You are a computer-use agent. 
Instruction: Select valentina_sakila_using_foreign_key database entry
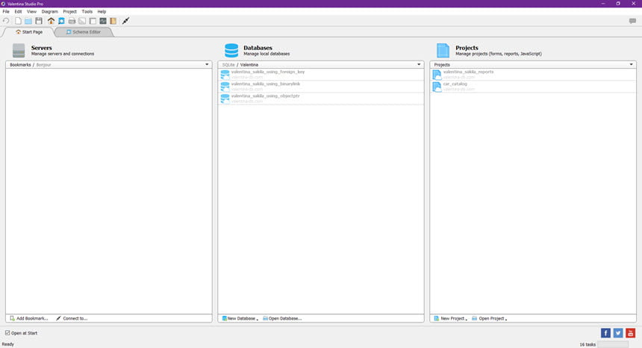click(321, 75)
